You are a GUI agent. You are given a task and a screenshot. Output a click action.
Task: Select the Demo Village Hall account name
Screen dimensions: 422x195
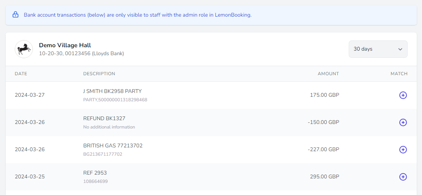tap(65, 45)
